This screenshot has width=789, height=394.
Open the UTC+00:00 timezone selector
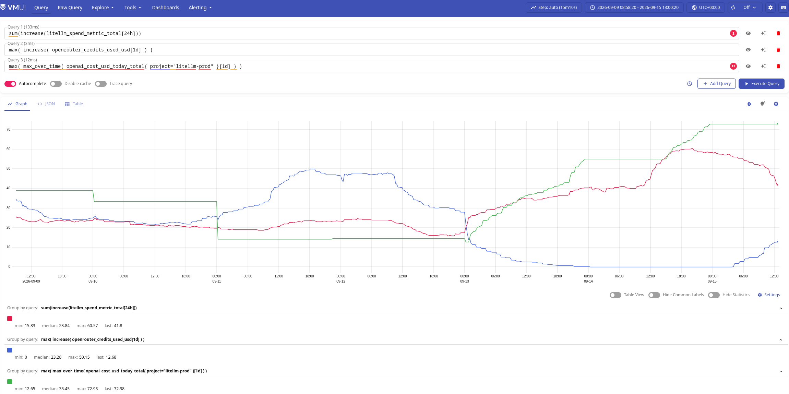click(x=706, y=8)
